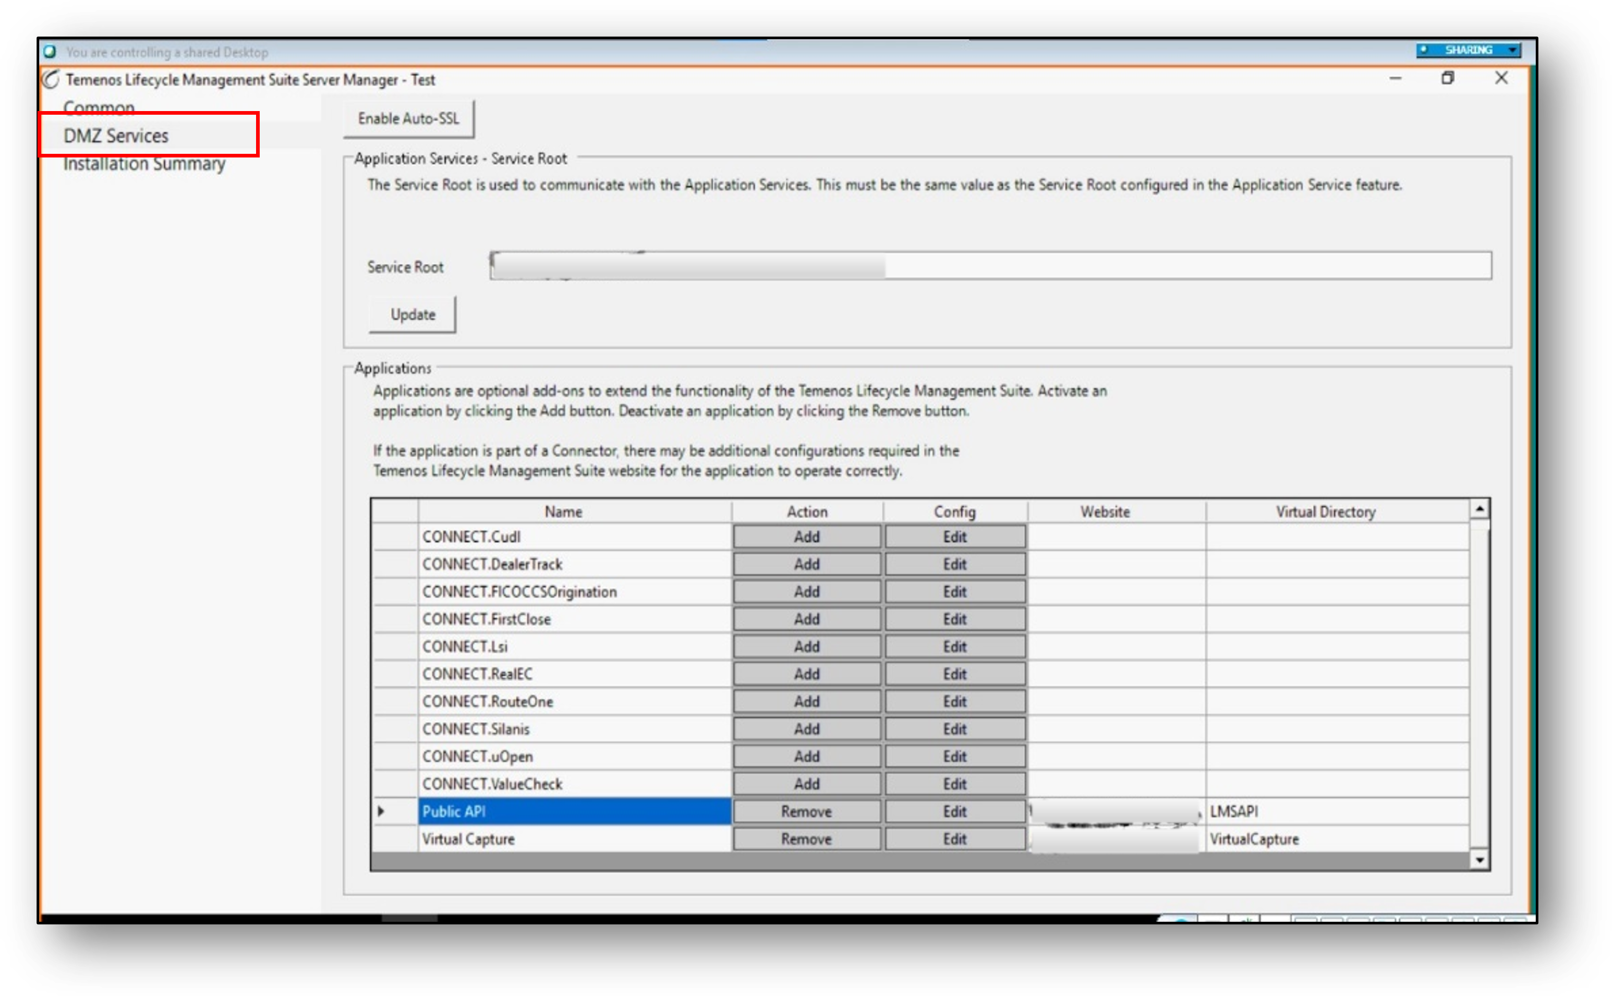This screenshot has height=998, width=1612.
Task: Select the Public API name cell
Action: (x=574, y=812)
